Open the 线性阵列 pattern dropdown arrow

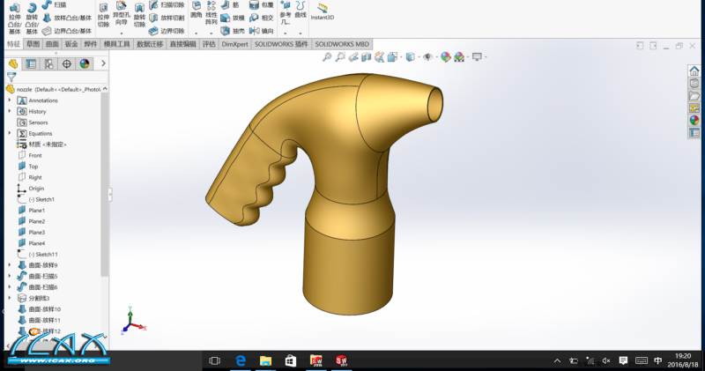coord(211,33)
